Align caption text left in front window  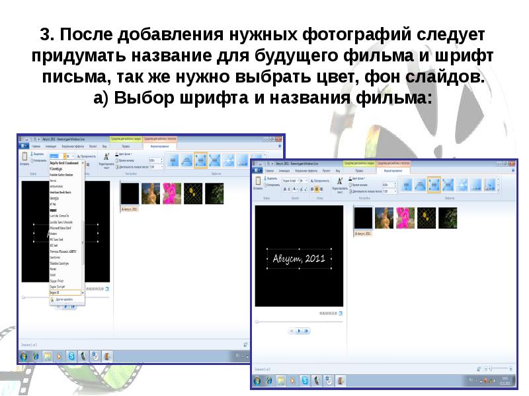(x=312, y=189)
